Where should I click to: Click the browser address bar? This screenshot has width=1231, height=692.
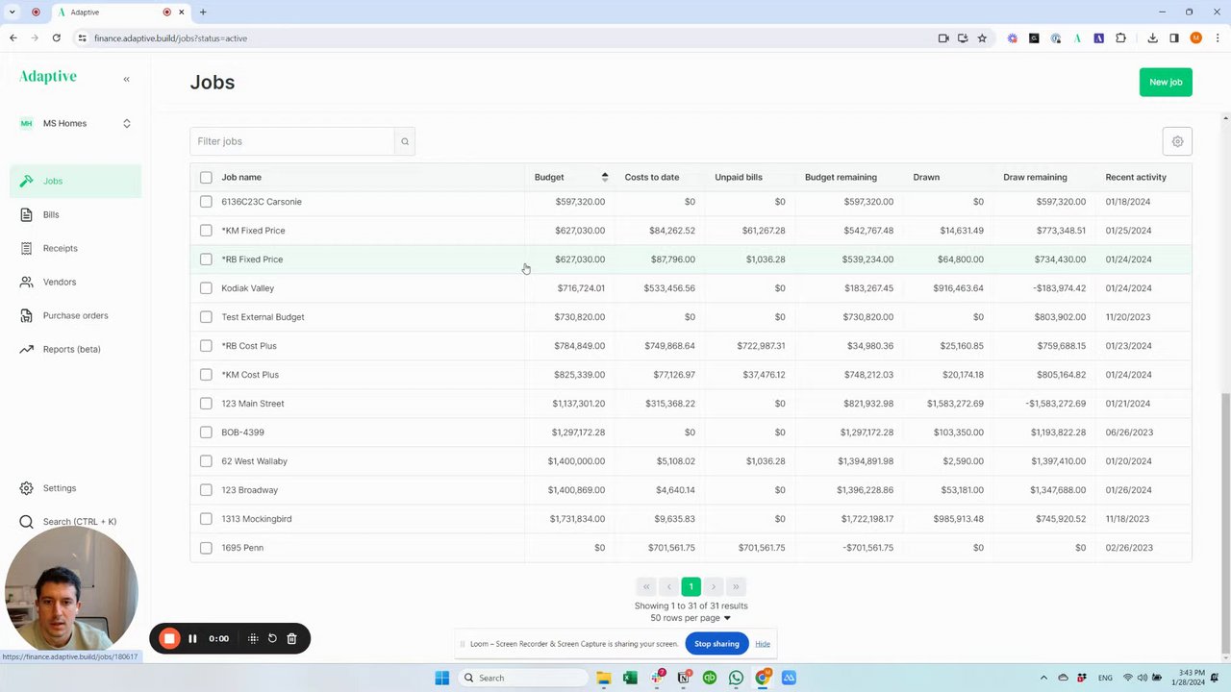click(500, 38)
